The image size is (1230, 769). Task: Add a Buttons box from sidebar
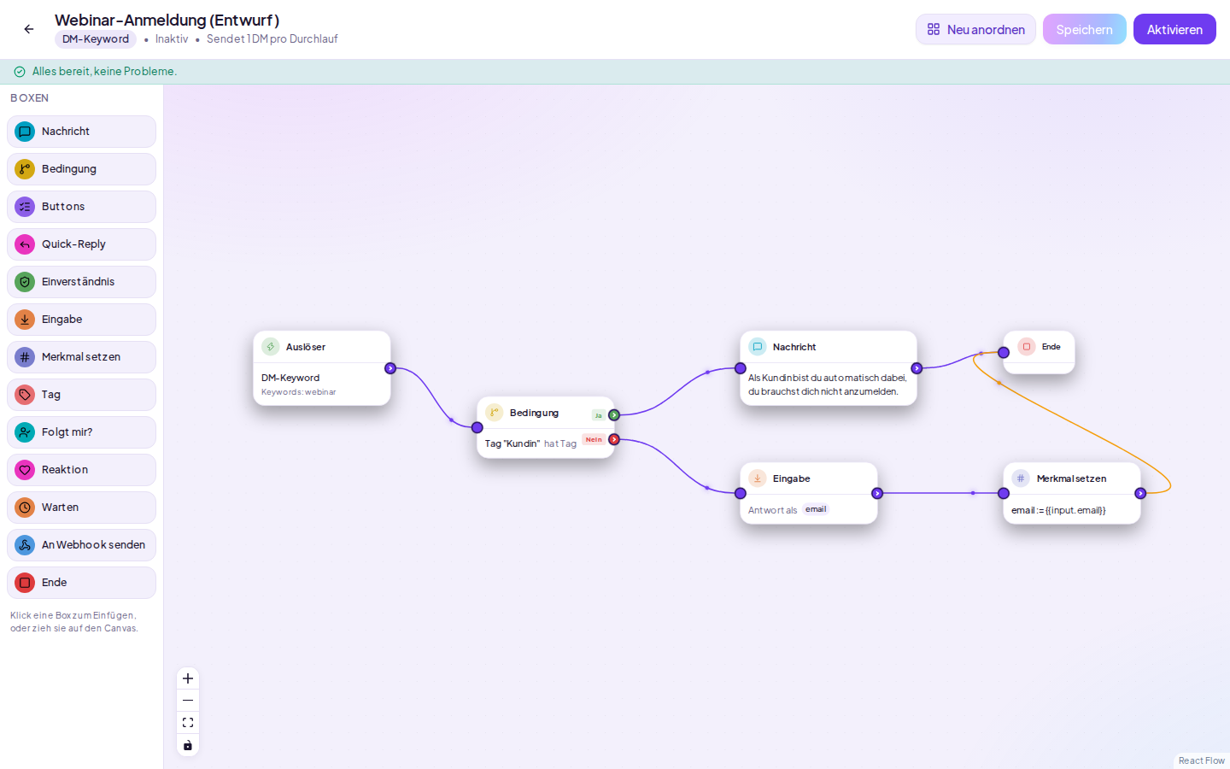(81, 207)
